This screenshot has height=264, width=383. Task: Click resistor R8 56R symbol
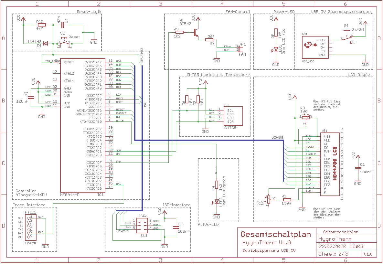(x=210, y=40)
